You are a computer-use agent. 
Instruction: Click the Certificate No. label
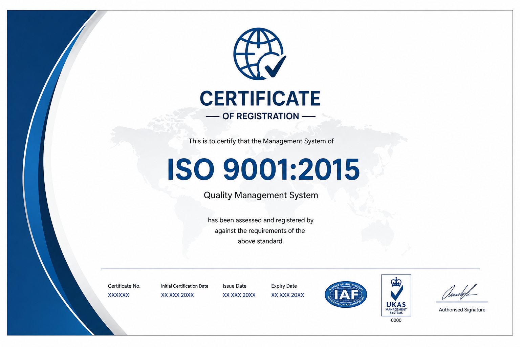[x=124, y=286]
